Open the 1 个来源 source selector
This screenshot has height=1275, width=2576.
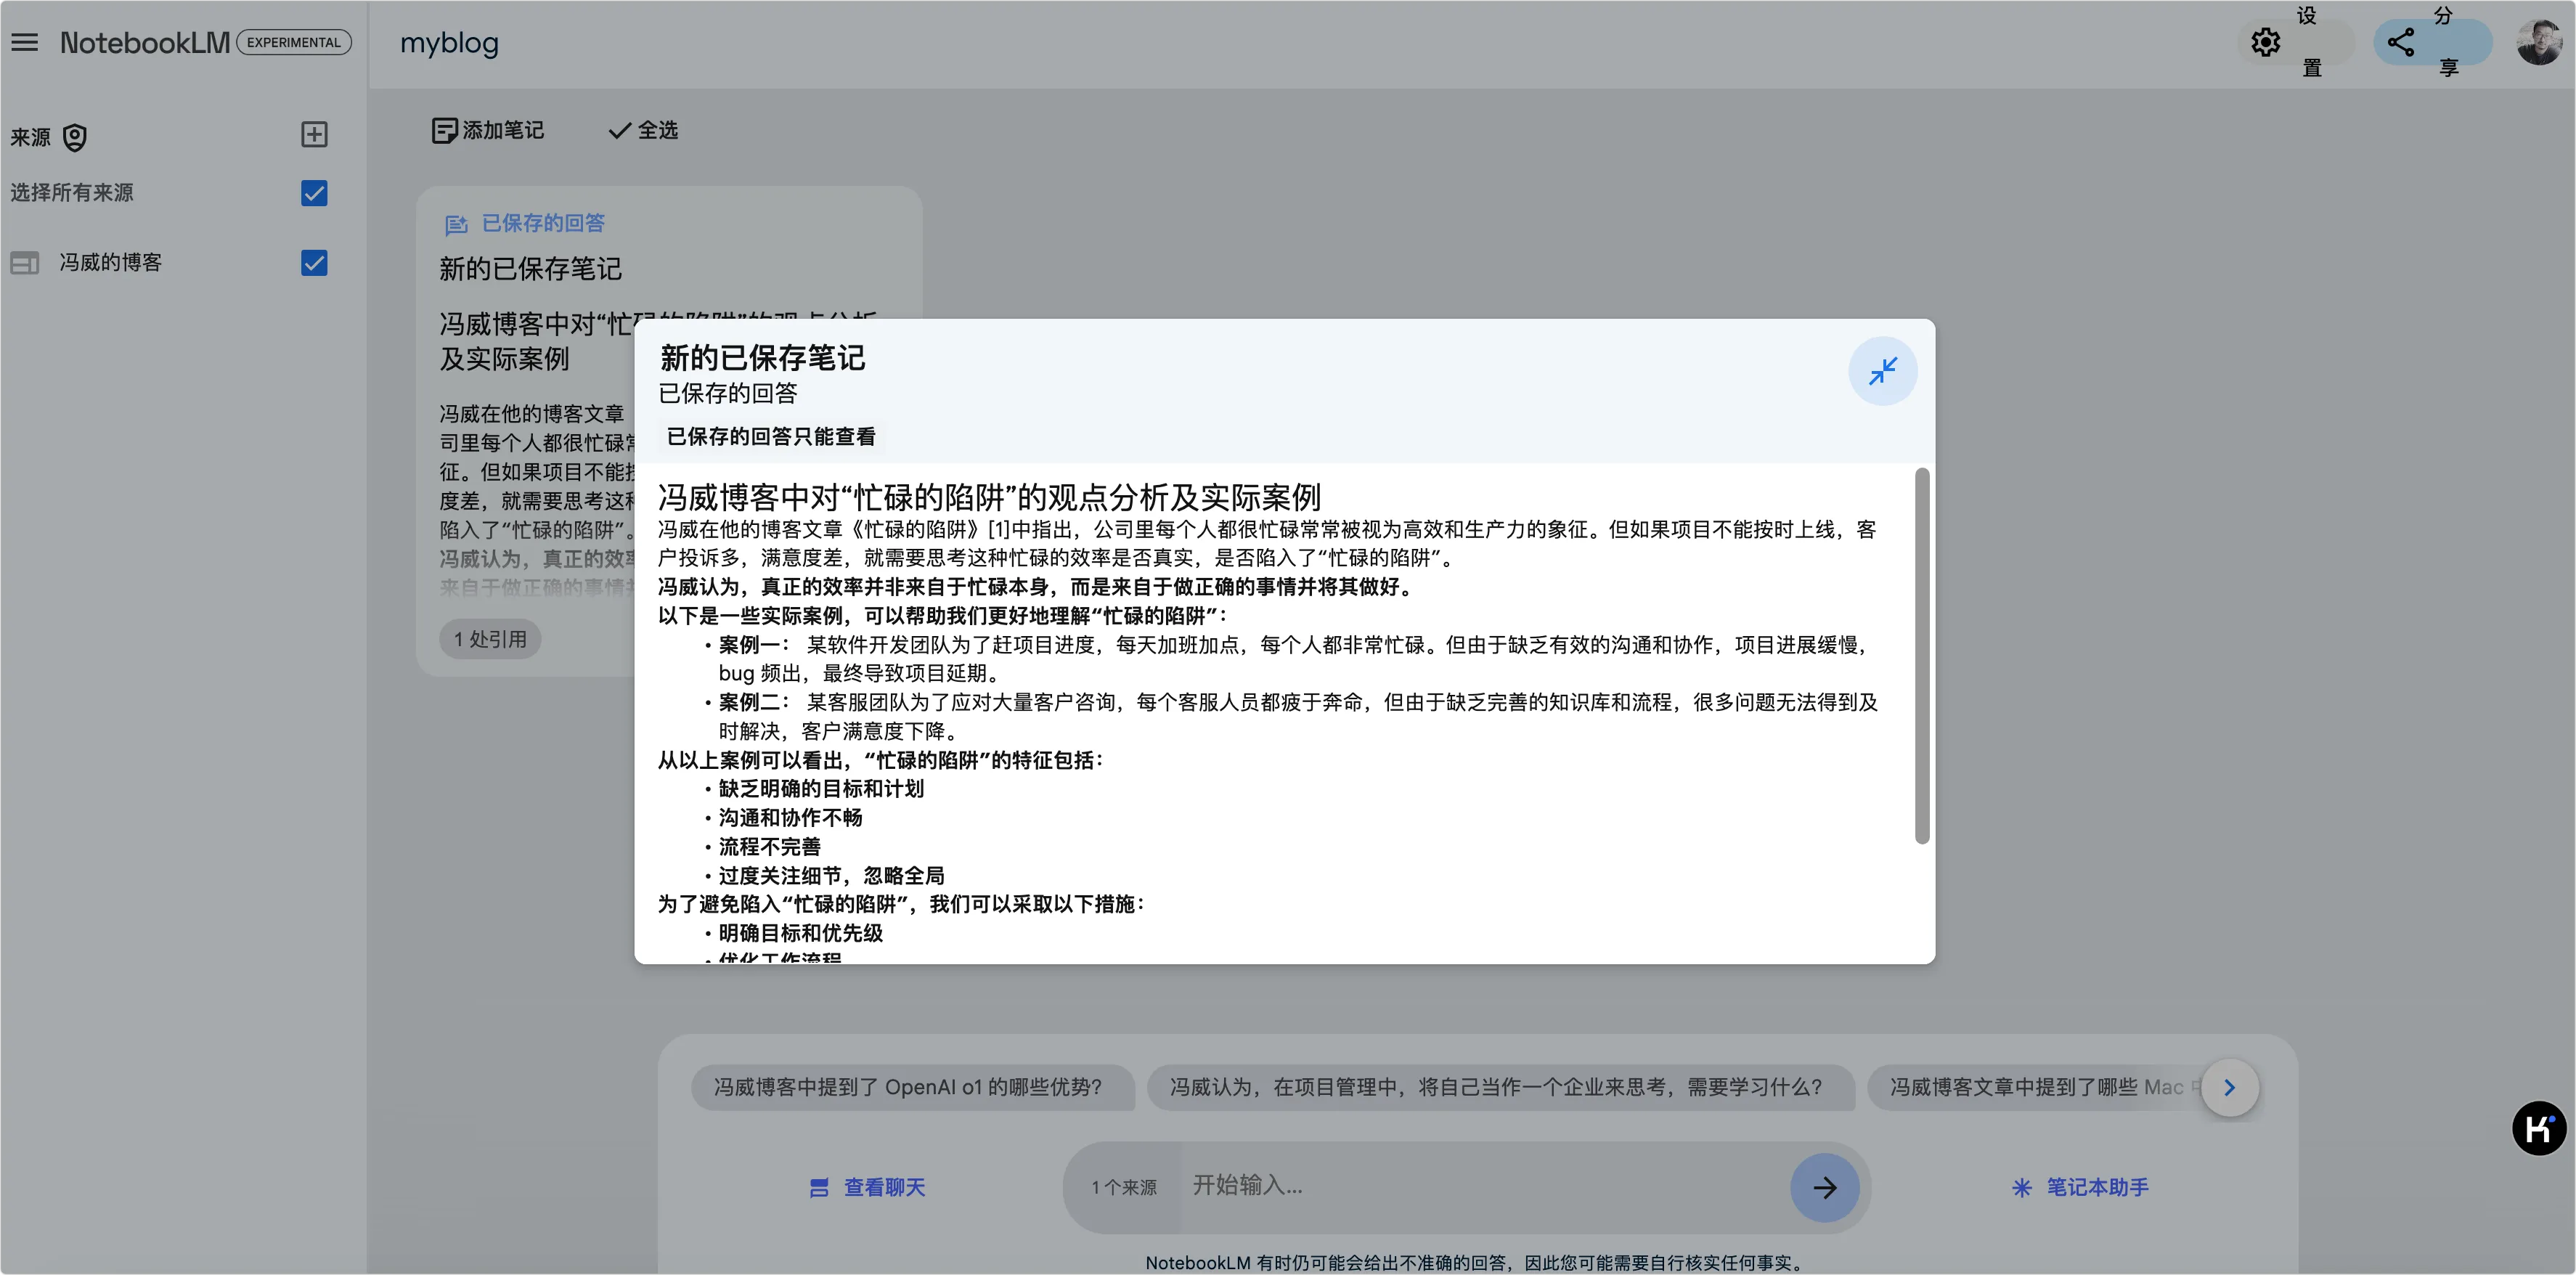pos(1123,1187)
